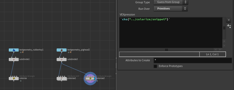
Task: Click the orange badge under testgeometry_pighead2
Action: coord(71,52)
